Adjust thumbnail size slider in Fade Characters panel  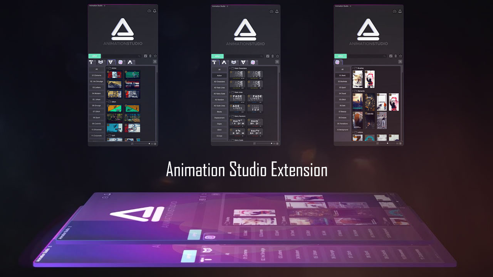coord(265,144)
